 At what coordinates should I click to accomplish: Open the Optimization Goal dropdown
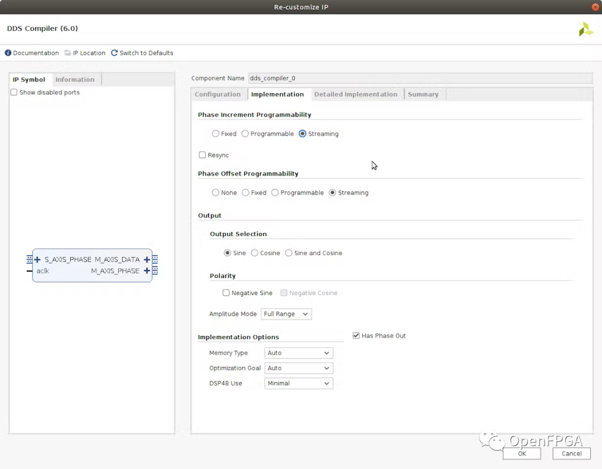[299, 368]
